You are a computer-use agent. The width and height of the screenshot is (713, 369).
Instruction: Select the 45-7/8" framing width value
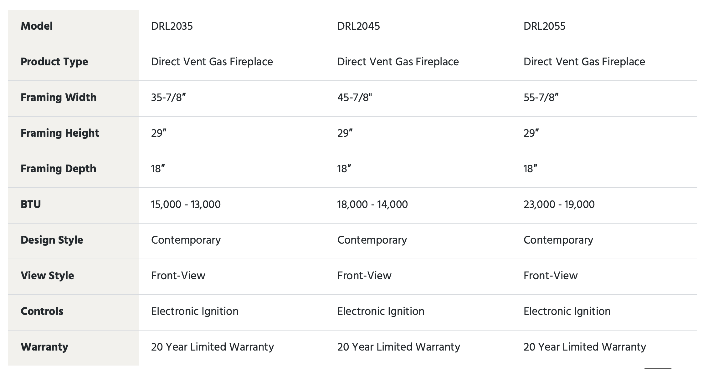[354, 97]
